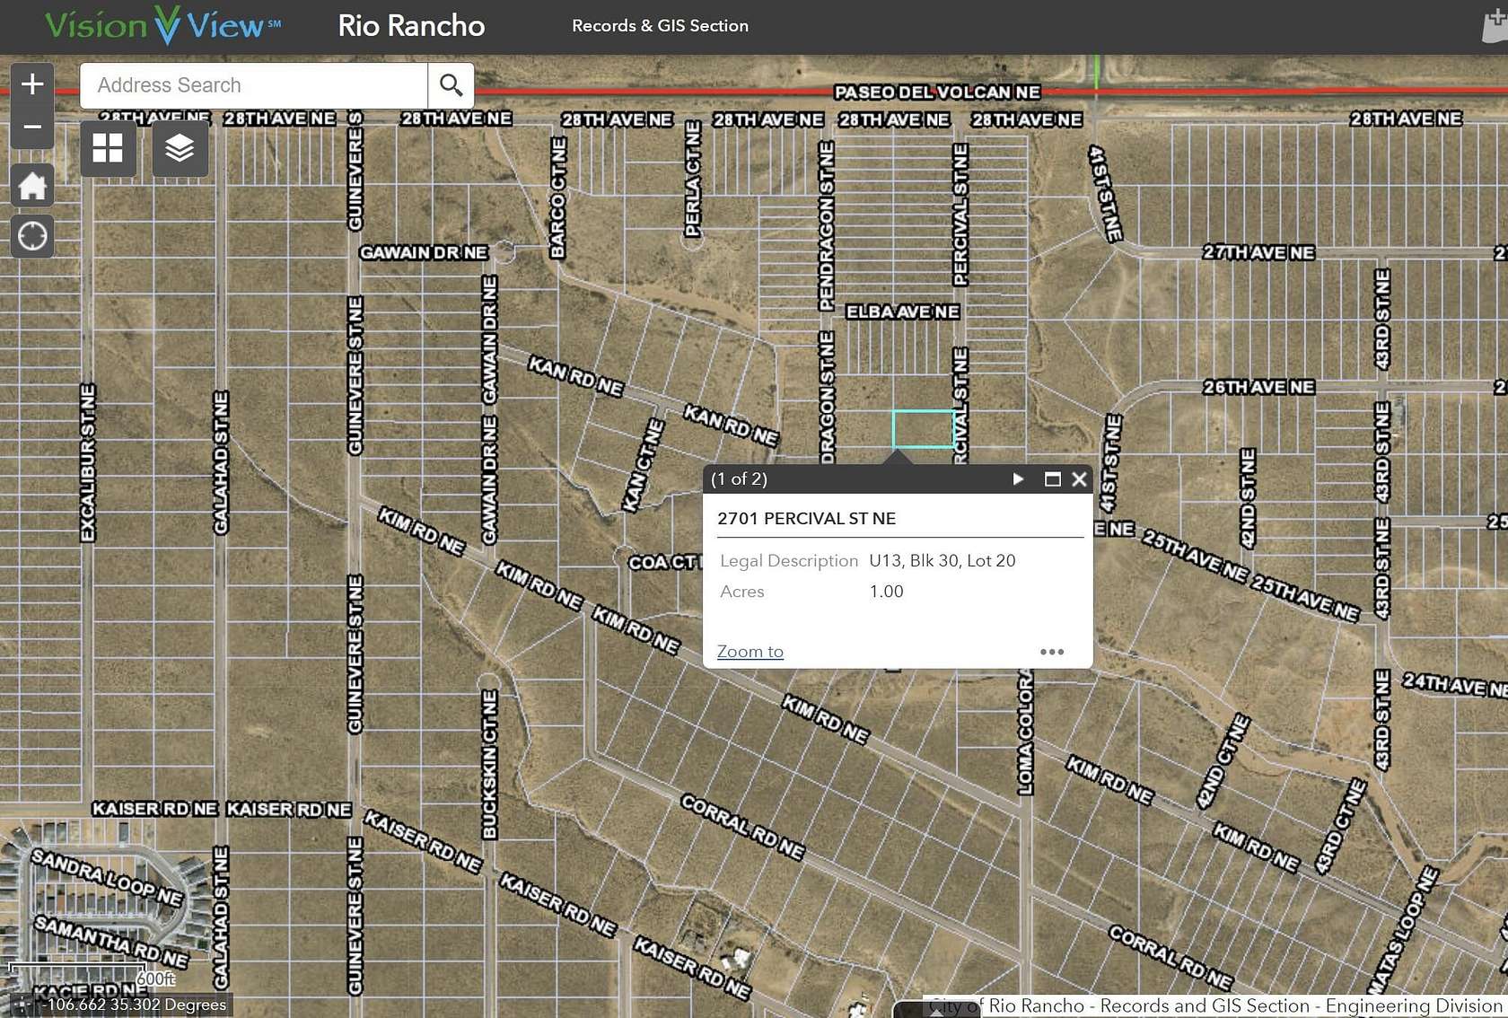Image resolution: width=1508 pixels, height=1018 pixels.
Task: Click the zoom in plus icon
Action: point(32,83)
